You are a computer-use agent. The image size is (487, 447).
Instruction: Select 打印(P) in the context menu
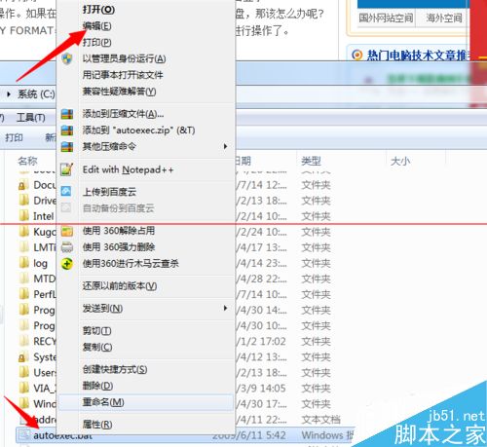tap(96, 42)
